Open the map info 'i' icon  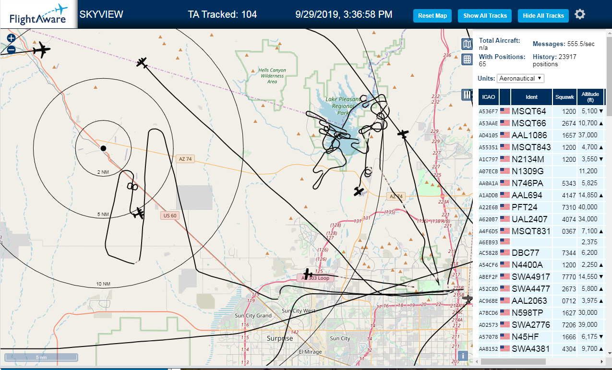click(x=463, y=356)
